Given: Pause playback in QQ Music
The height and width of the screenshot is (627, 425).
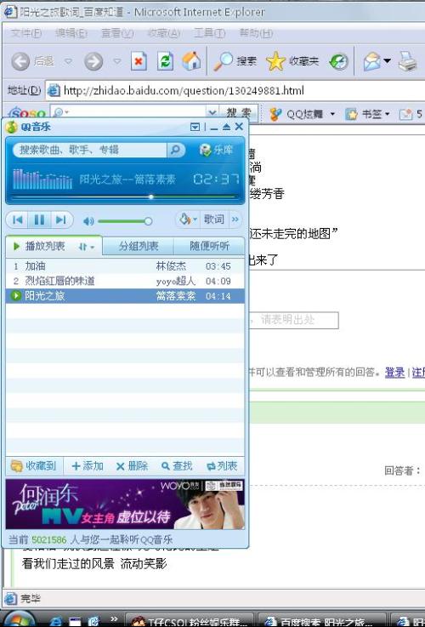Looking at the screenshot, I should (x=39, y=220).
